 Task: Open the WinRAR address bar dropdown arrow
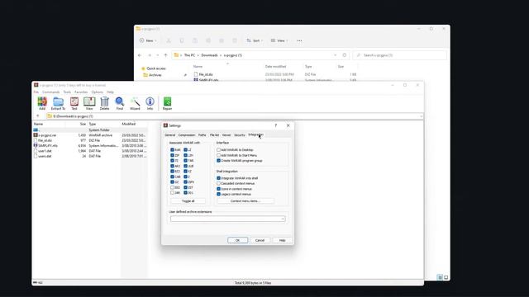tap(421, 116)
